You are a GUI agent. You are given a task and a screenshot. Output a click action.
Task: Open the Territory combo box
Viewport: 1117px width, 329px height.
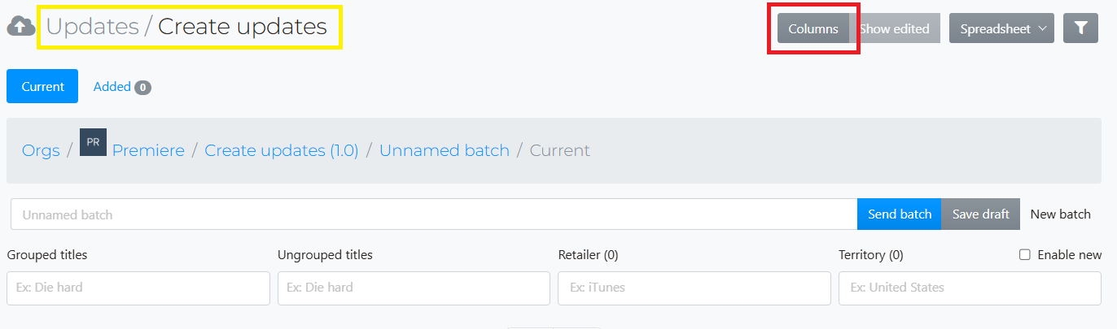click(x=972, y=288)
